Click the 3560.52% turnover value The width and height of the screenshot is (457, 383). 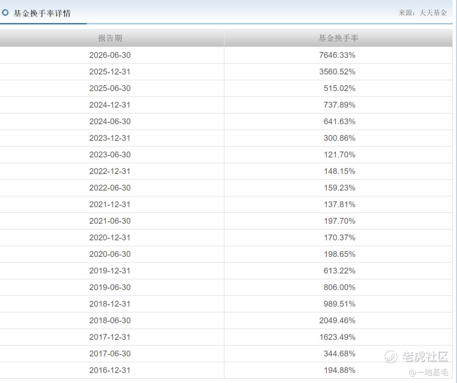point(337,72)
